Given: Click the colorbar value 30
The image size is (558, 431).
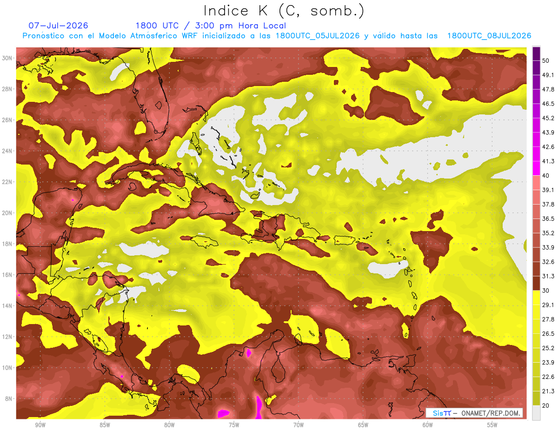Looking at the screenshot, I should click(x=547, y=291).
